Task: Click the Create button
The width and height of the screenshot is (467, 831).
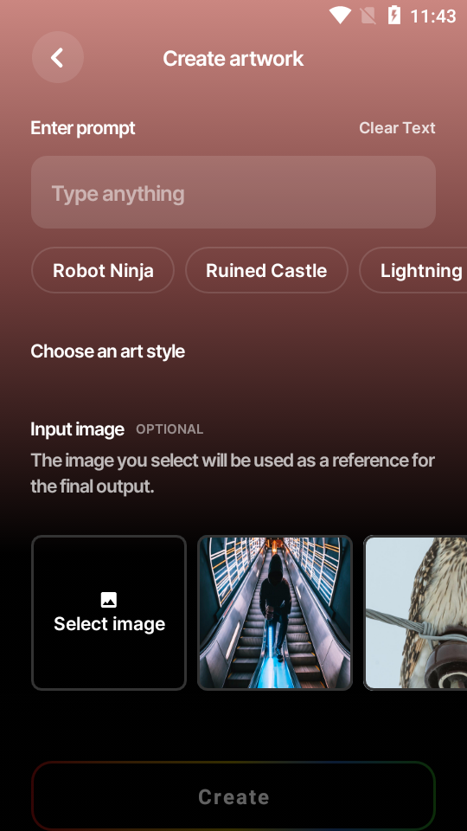Action: click(233, 796)
